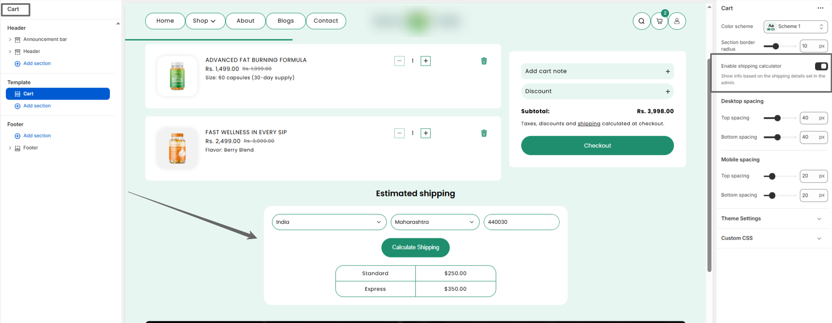Viewport: 832px width, 323px height.
Task: Toggle Enable shipping calculator switch
Action: pyautogui.click(x=821, y=66)
